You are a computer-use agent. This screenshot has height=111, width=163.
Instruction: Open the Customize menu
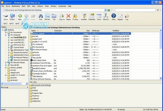[62, 6]
